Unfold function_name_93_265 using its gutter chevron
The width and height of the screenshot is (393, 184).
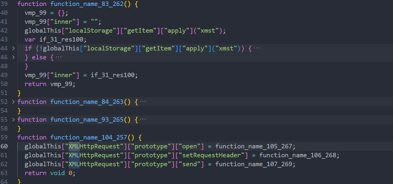pyautogui.click(x=13, y=120)
